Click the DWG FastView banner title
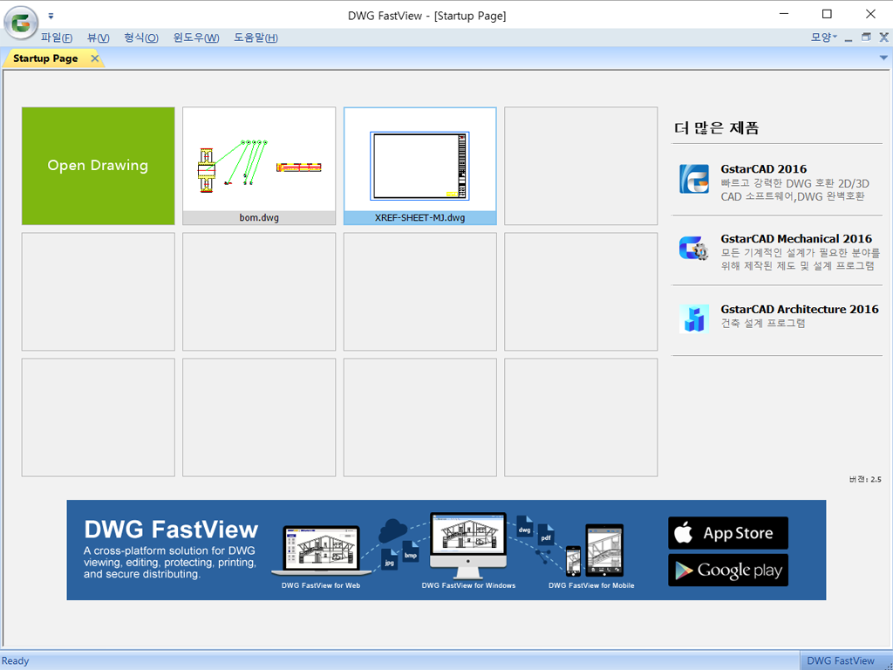This screenshot has width=893, height=670. tap(171, 530)
